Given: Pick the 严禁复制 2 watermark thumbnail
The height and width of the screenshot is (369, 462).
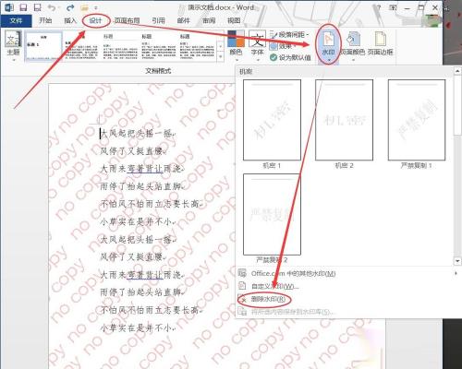Looking at the screenshot, I should pyautogui.click(x=272, y=214).
